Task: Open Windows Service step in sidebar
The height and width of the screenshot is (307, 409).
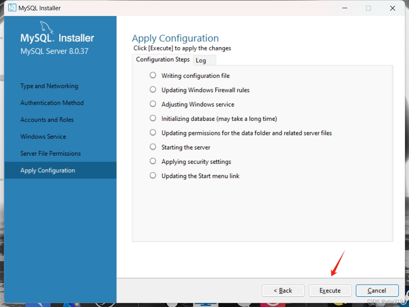Action: [43, 137]
